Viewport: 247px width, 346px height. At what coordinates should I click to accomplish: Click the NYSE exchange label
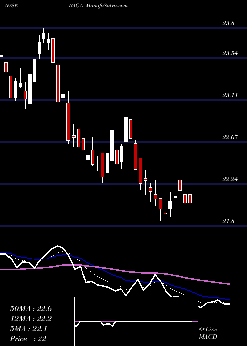coord(11,6)
